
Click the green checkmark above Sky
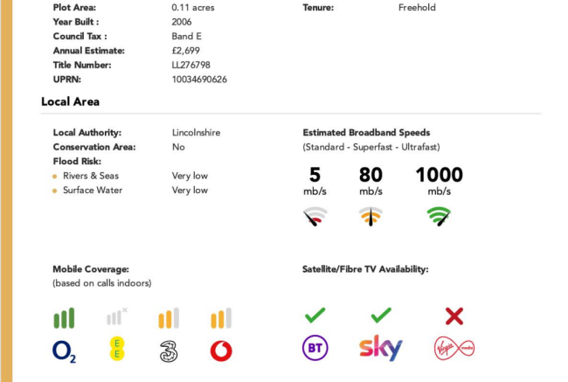pos(381,315)
